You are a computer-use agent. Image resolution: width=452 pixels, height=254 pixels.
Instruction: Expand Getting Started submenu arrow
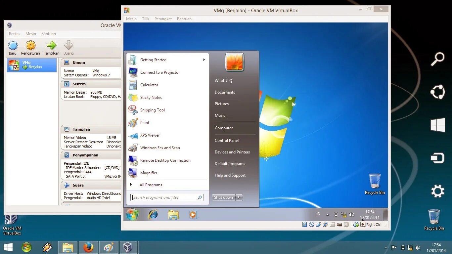(x=204, y=60)
